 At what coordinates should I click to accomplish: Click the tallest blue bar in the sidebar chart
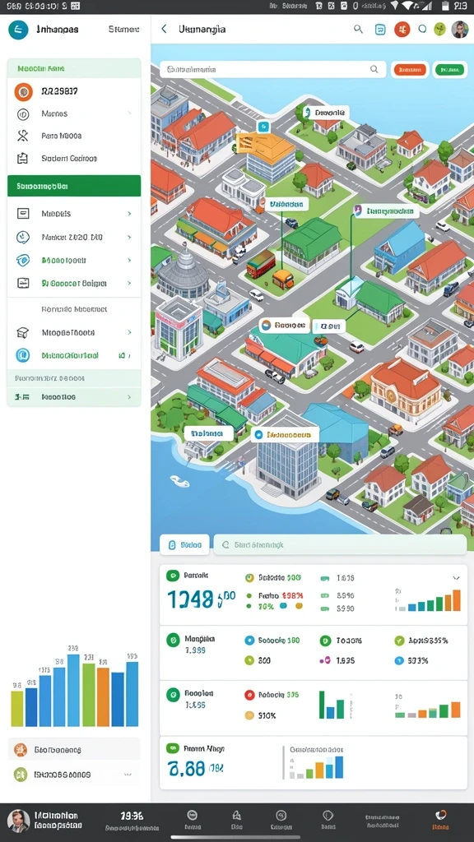pos(73,690)
